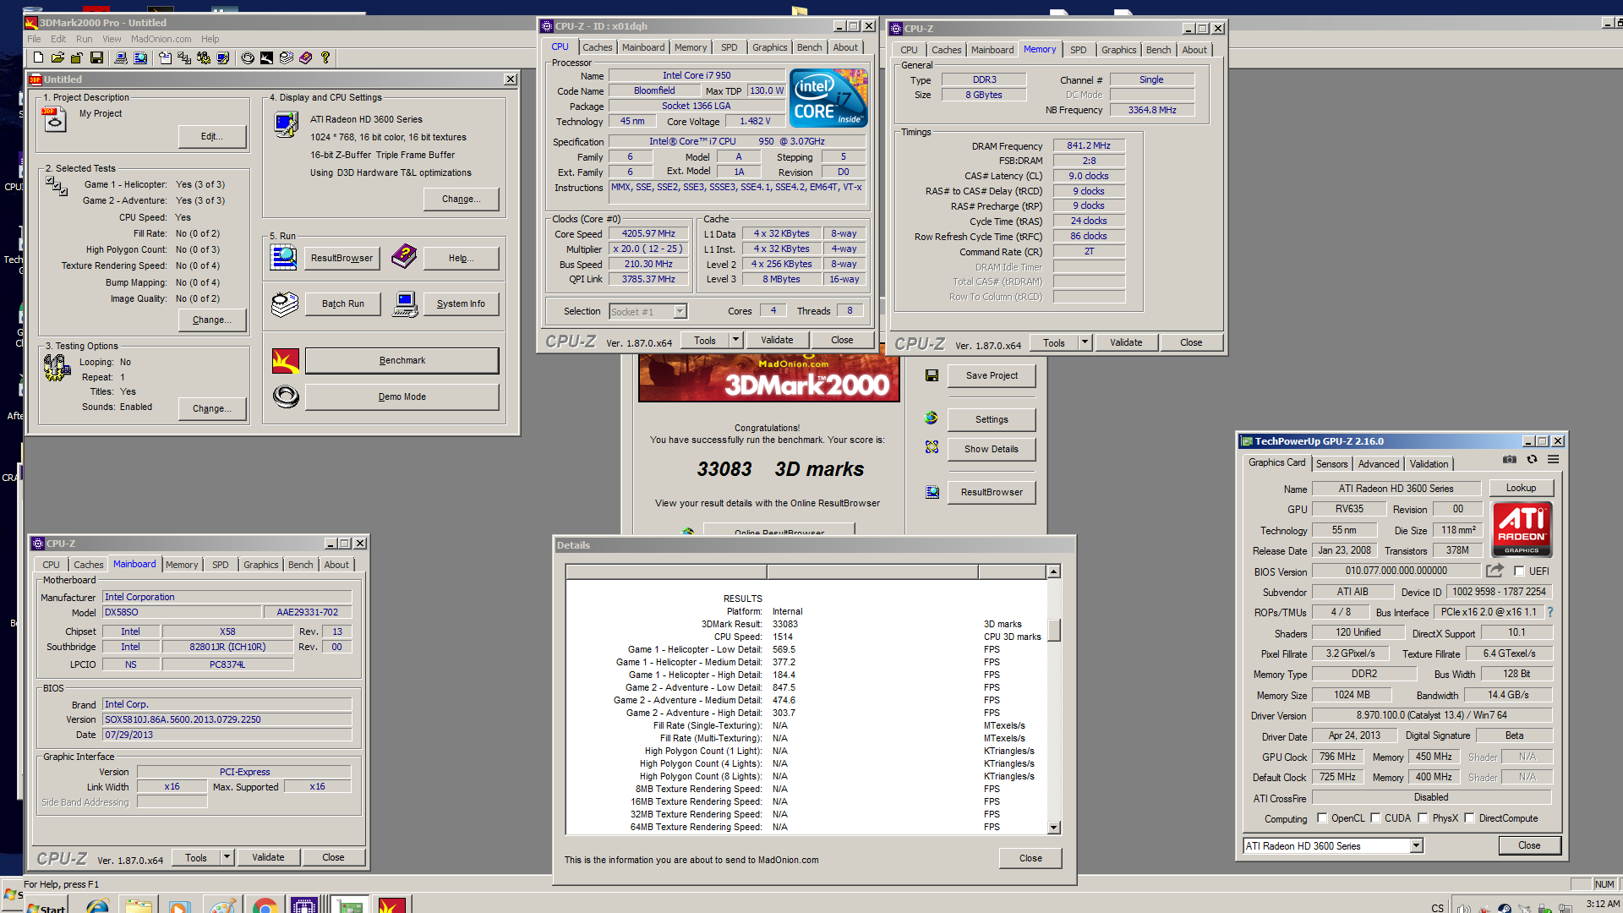Expand the Tools dropdown arrow in CPU-Z Mainboard window
Viewport: 1623px width, 913px height.
tap(227, 857)
